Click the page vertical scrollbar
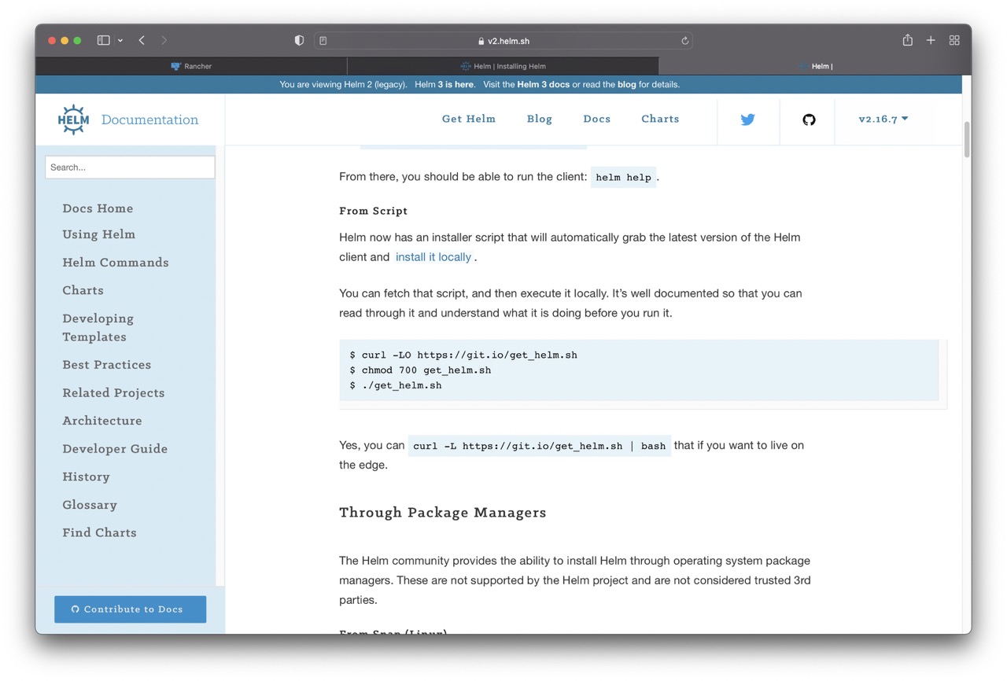Screen dimensions: 1007x681 (967, 142)
